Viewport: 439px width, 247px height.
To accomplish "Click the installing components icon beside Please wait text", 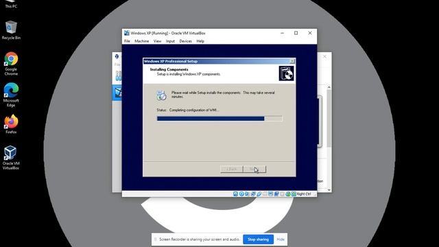I will [161, 95].
